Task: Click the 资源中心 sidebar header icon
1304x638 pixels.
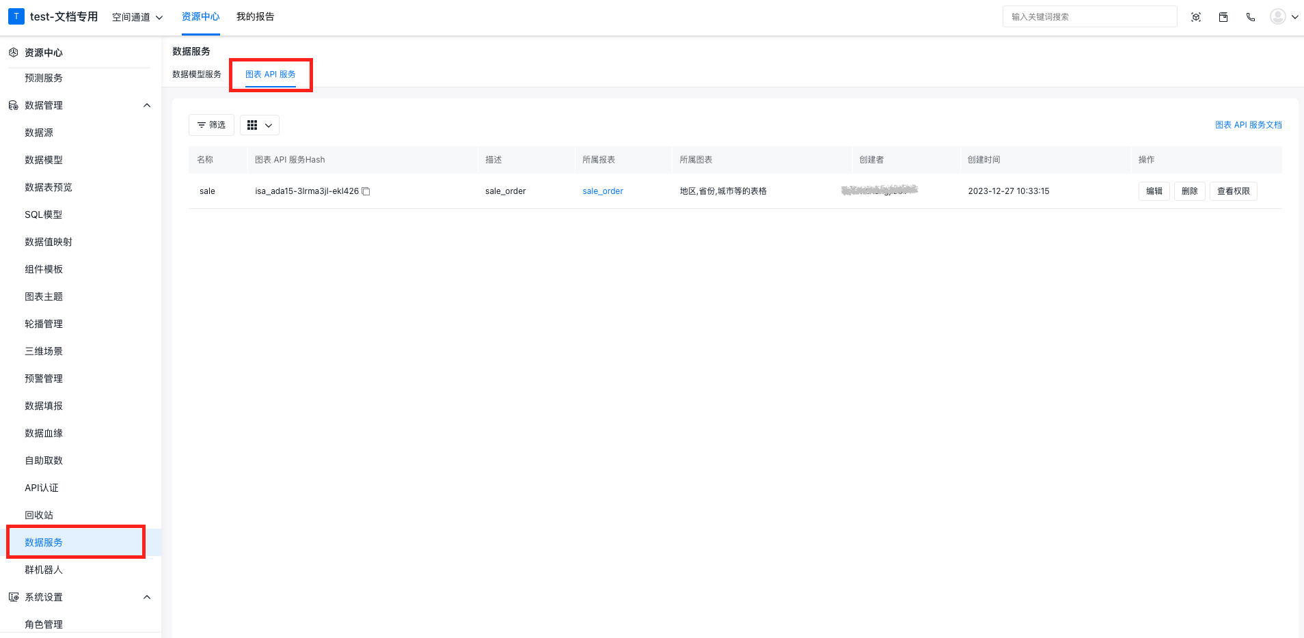Action: pos(13,53)
